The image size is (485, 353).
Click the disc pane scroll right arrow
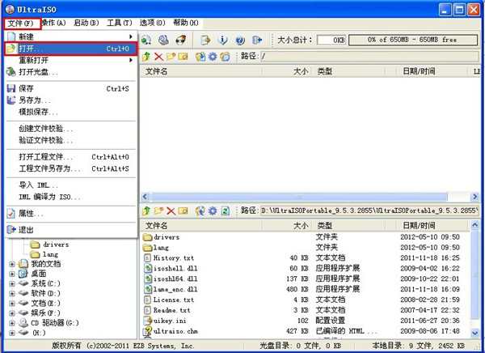[x=474, y=197]
